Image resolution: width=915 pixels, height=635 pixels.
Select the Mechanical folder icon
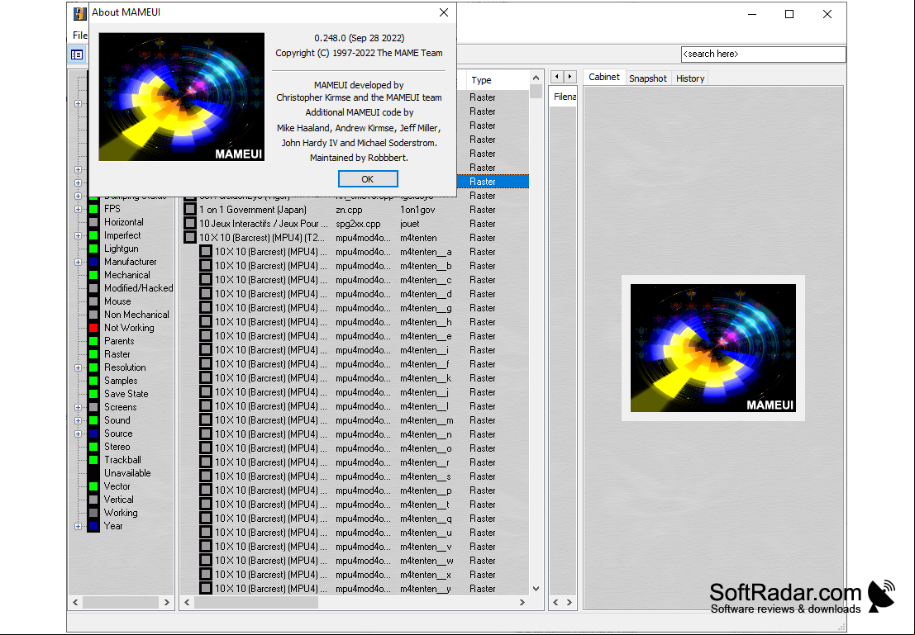coord(93,275)
